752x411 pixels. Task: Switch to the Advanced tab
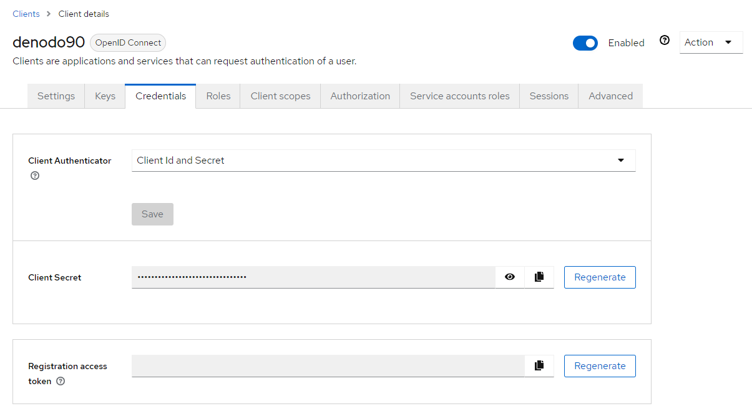click(610, 96)
